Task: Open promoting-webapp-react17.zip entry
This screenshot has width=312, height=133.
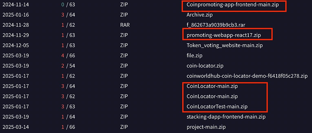Action: [x=223, y=35]
